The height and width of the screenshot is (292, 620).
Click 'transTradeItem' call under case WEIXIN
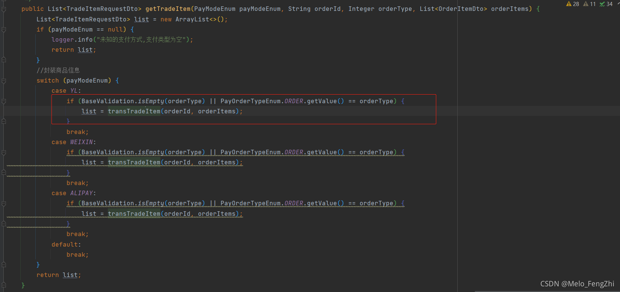coord(134,163)
